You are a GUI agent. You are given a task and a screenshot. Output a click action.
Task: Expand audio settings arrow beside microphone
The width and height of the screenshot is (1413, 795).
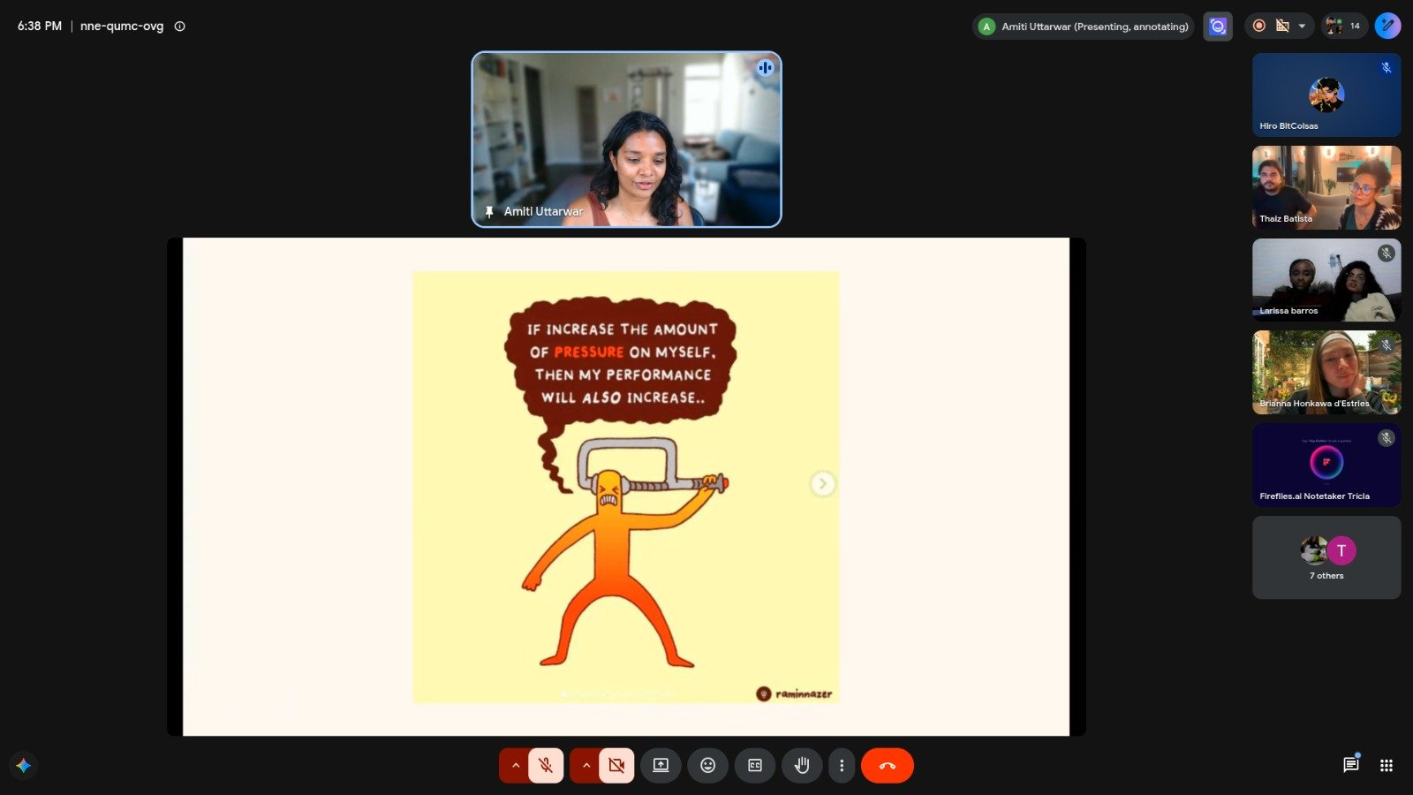(515, 766)
